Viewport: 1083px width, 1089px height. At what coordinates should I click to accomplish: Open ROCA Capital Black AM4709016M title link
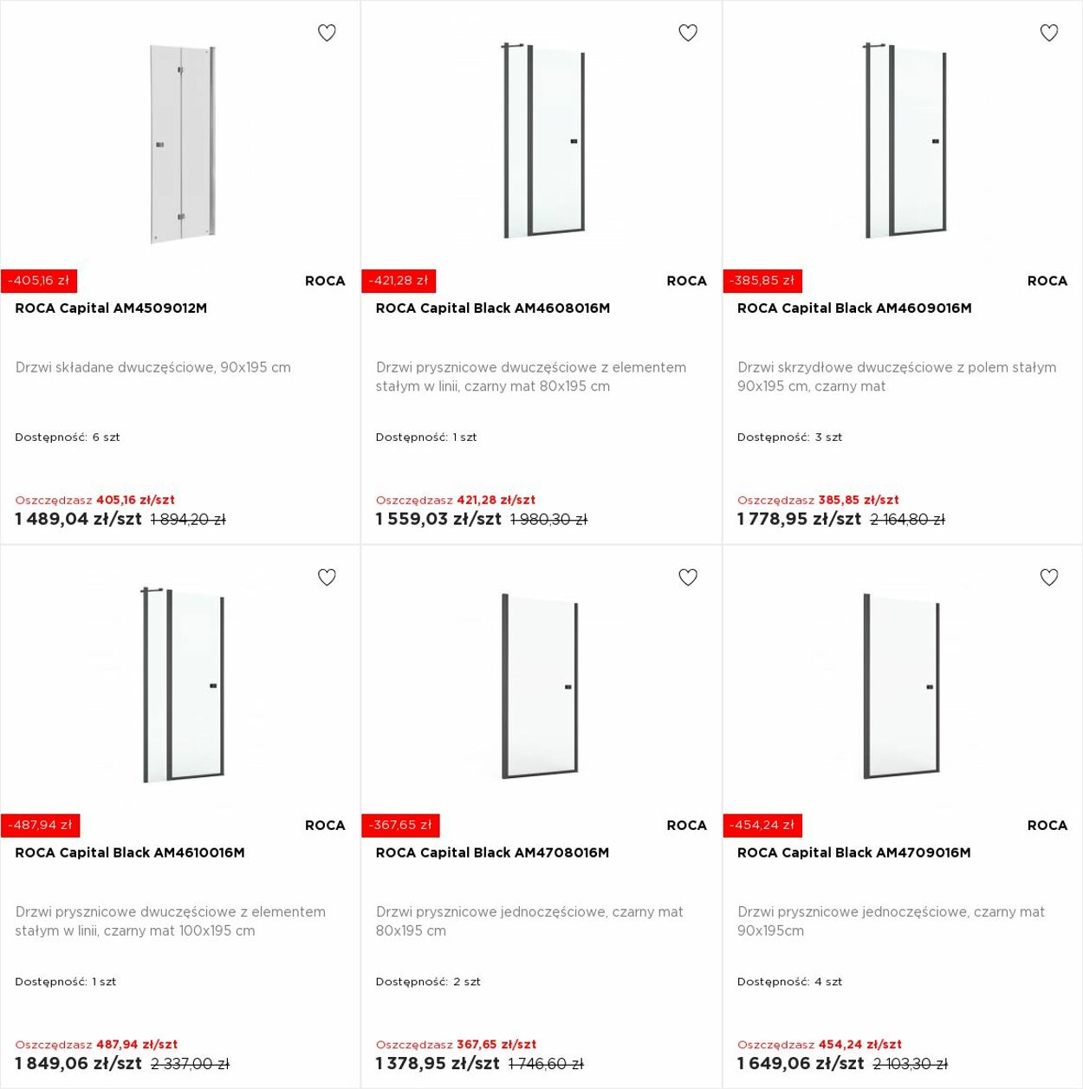pos(853,852)
